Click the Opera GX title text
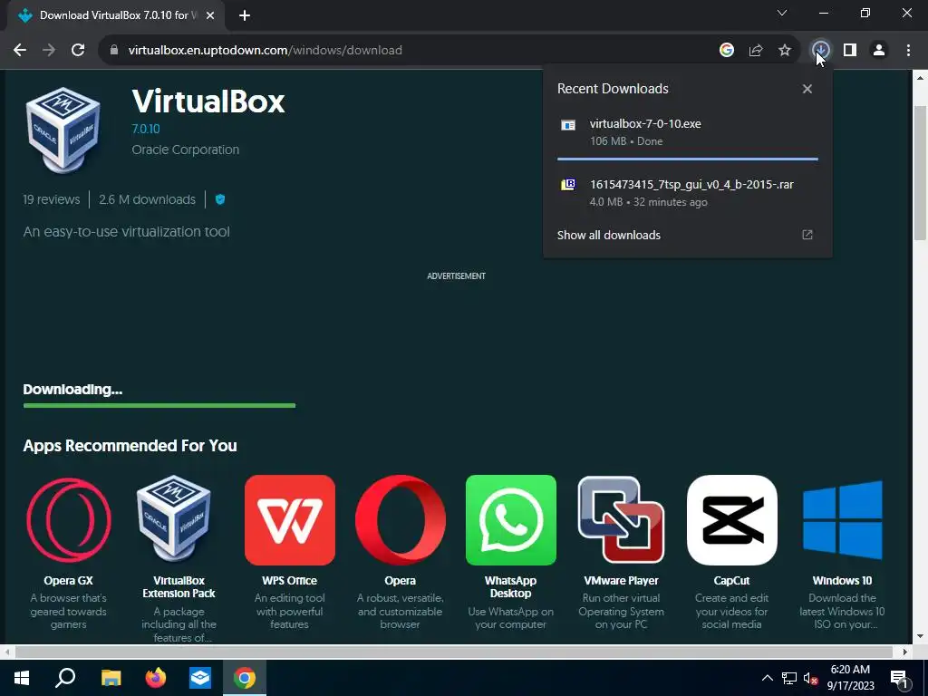928x696 pixels. click(69, 581)
